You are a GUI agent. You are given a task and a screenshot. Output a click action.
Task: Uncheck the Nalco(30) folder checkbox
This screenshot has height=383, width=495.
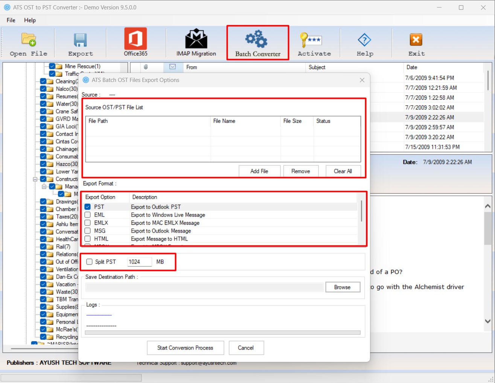43,89
